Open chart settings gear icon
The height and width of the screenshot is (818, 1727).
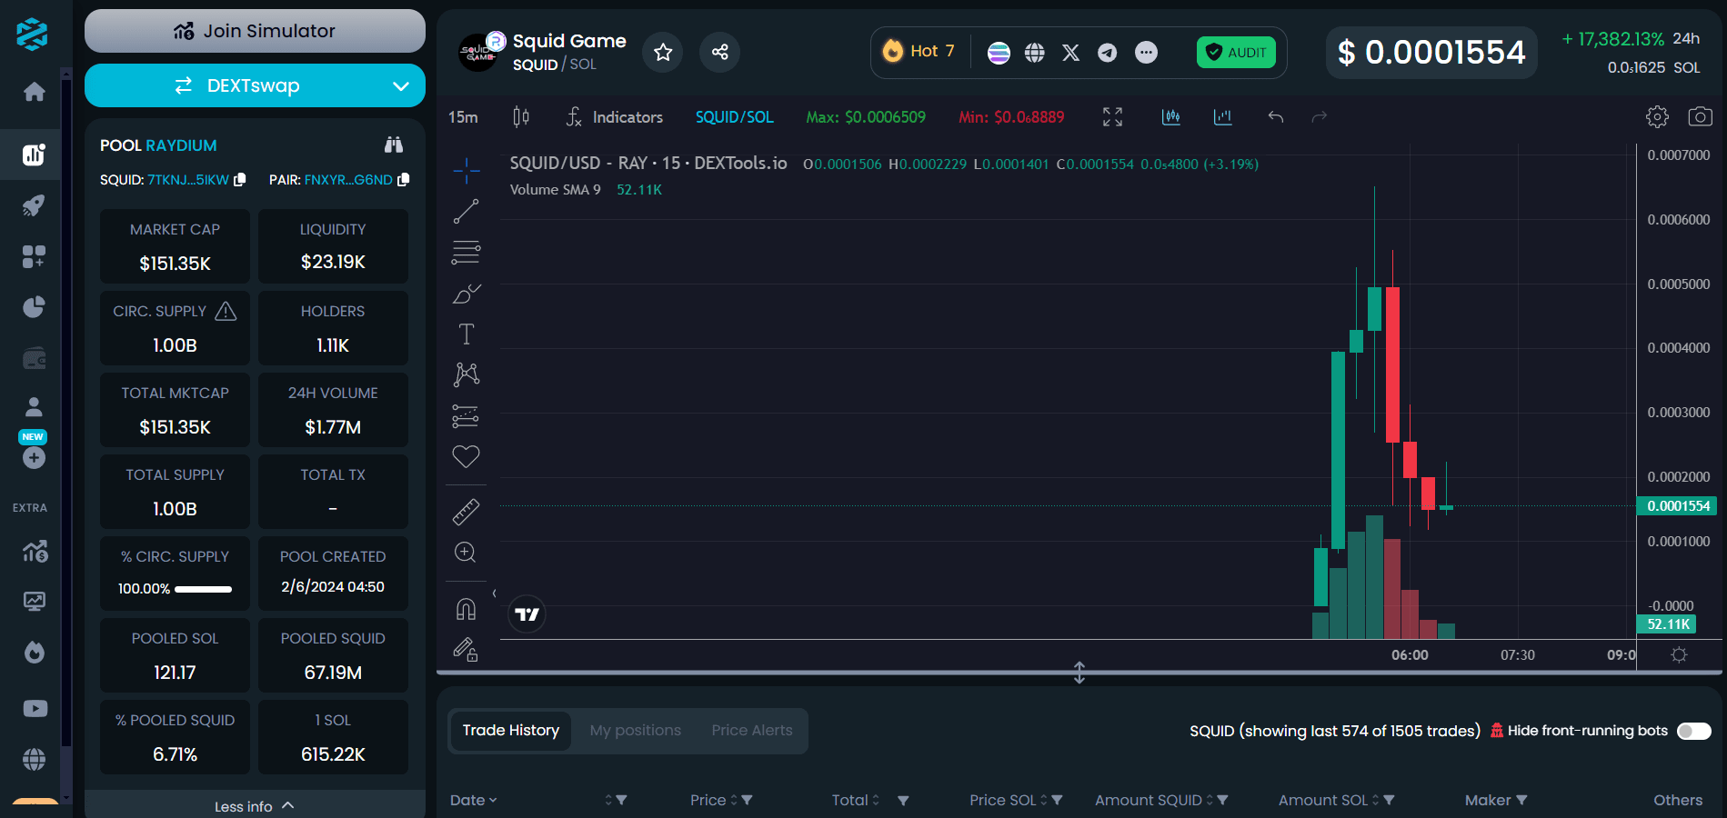pyautogui.click(x=1657, y=116)
